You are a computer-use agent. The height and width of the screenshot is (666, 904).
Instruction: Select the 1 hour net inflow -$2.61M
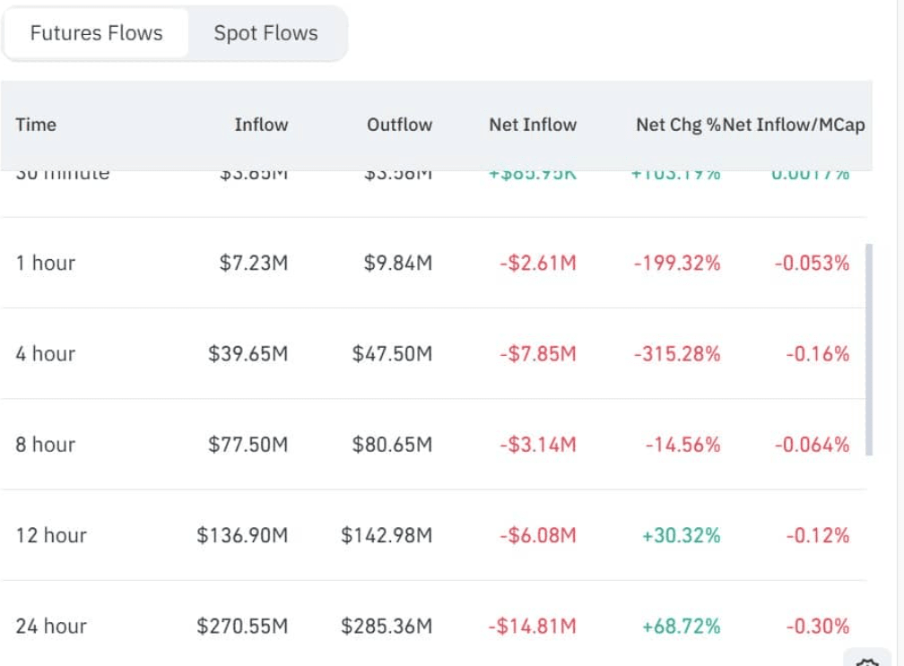537,263
